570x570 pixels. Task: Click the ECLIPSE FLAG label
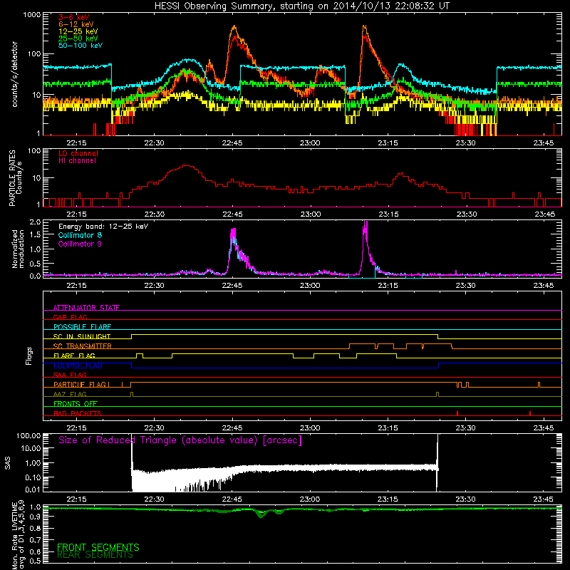tap(78, 366)
